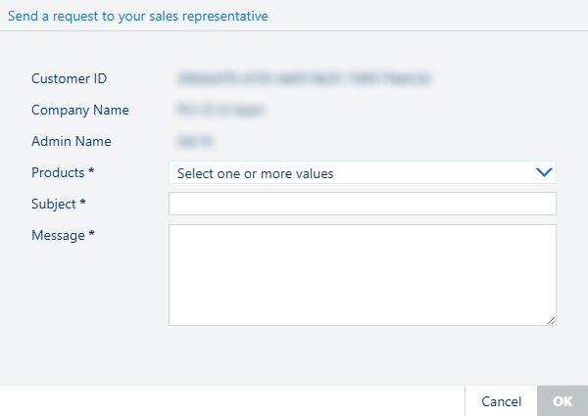Focus the Subject input field

[362, 204]
